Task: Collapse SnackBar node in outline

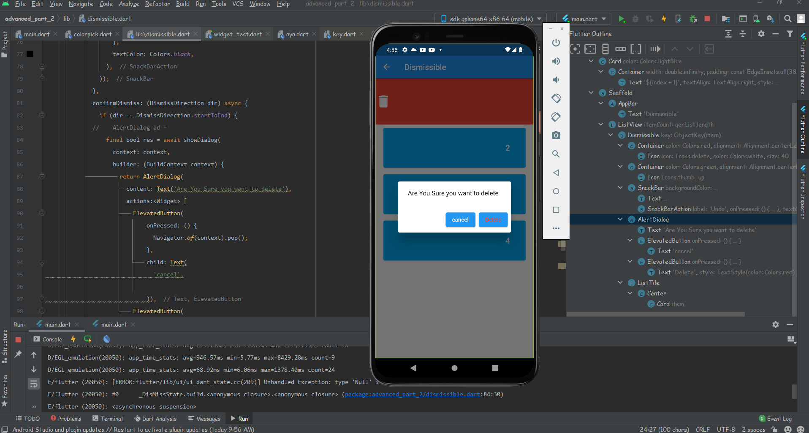Action: point(620,188)
